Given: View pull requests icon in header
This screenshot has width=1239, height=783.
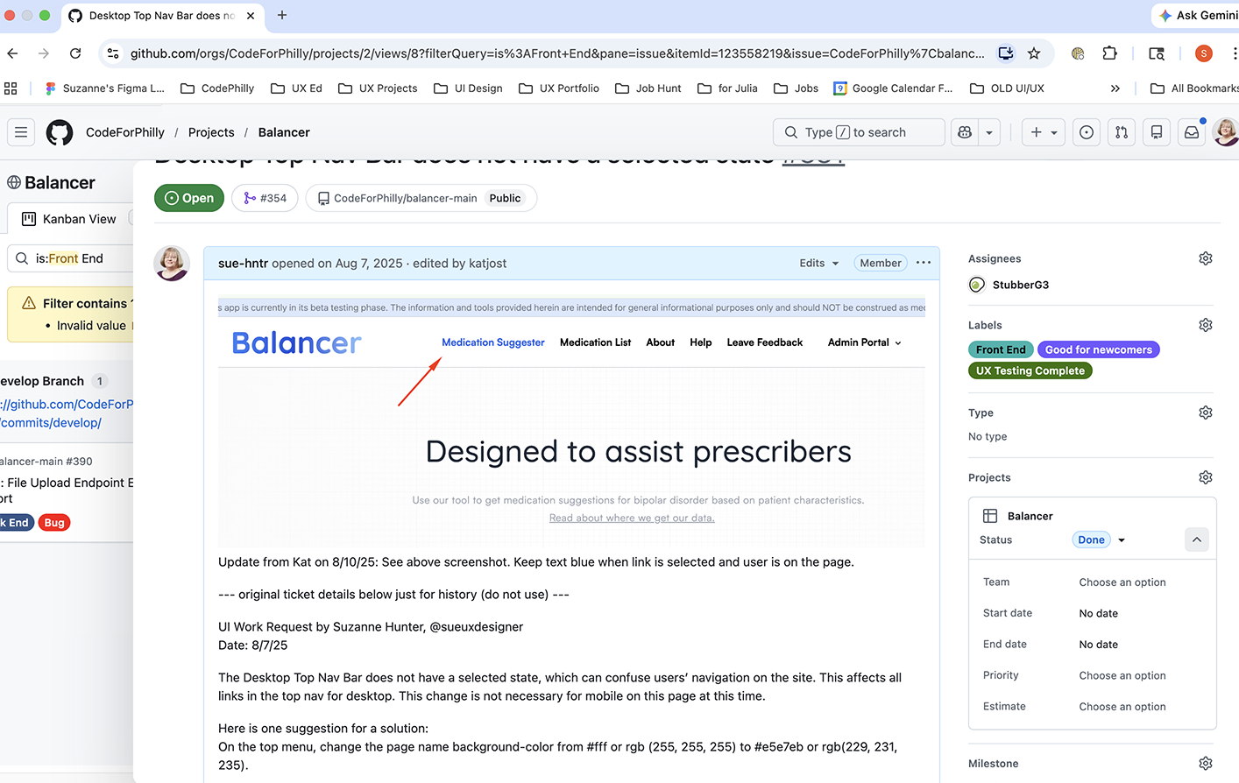Looking at the screenshot, I should coord(1122,132).
